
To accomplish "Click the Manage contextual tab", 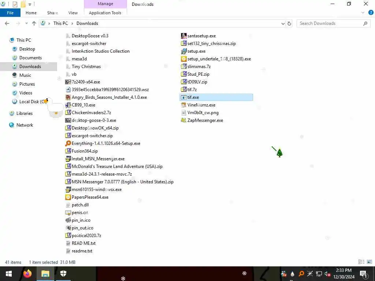I will coord(105,4).
